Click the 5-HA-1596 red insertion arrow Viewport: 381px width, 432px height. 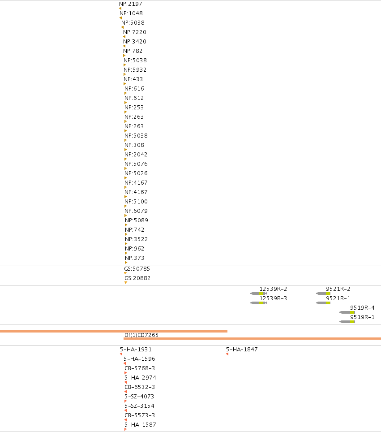(125, 363)
